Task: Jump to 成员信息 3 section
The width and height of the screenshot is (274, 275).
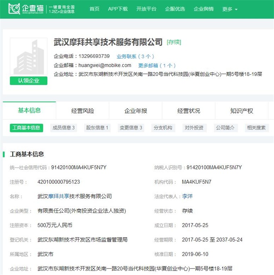Action: 63,128
